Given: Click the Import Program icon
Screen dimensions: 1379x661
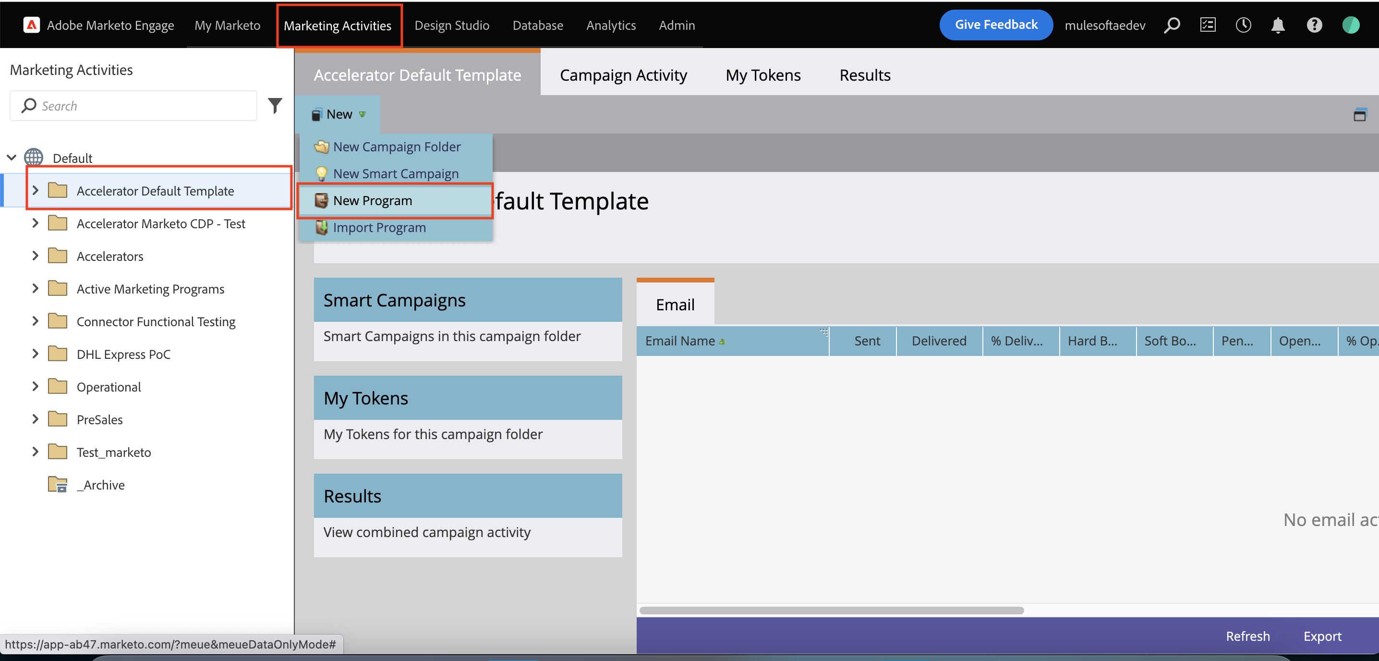Looking at the screenshot, I should pos(321,227).
